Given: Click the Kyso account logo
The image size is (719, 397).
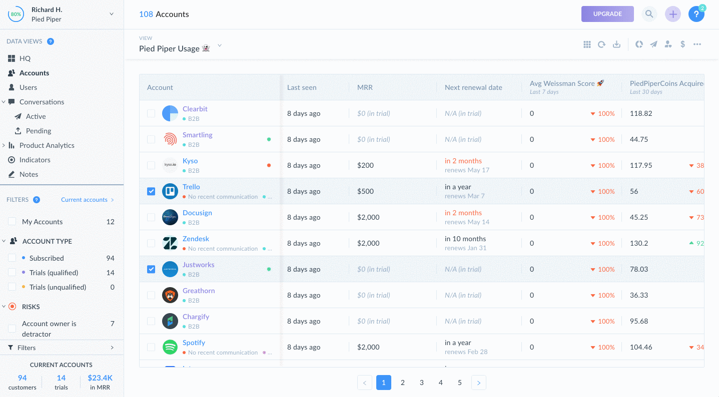Looking at the screenshot, I should 170,165.
